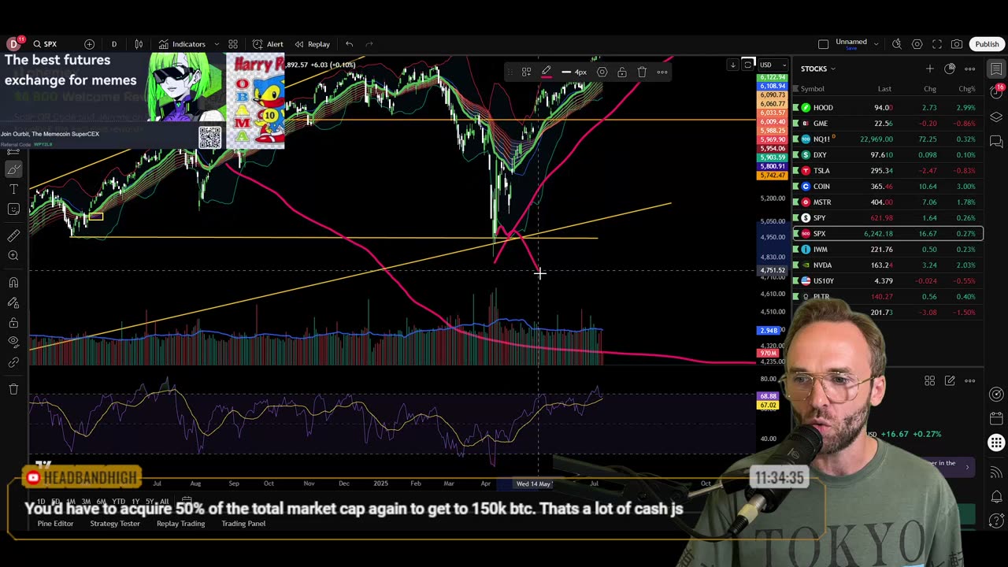Open the Pine Editor tab
The image size is (1008, 567).
[55, 524]
